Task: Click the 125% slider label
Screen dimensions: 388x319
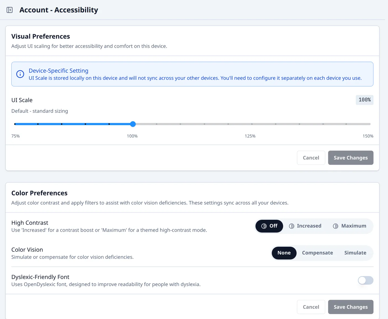Action: point(250,136)
